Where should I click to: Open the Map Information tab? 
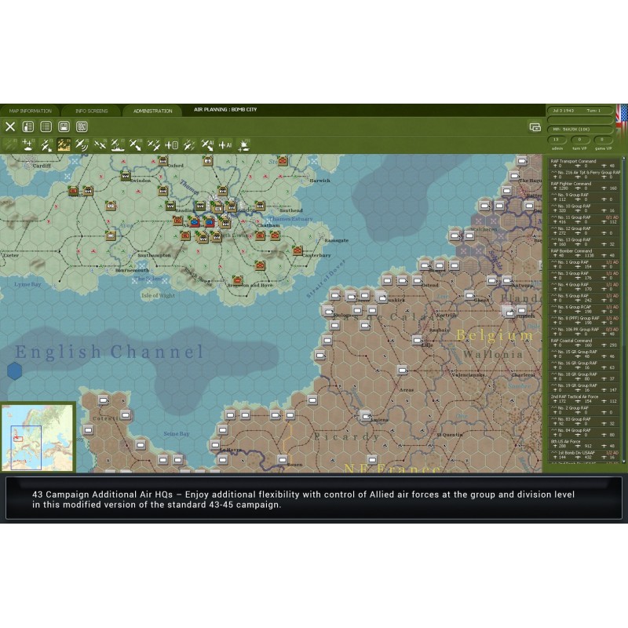pyautogui.click(x=30, y=111)
